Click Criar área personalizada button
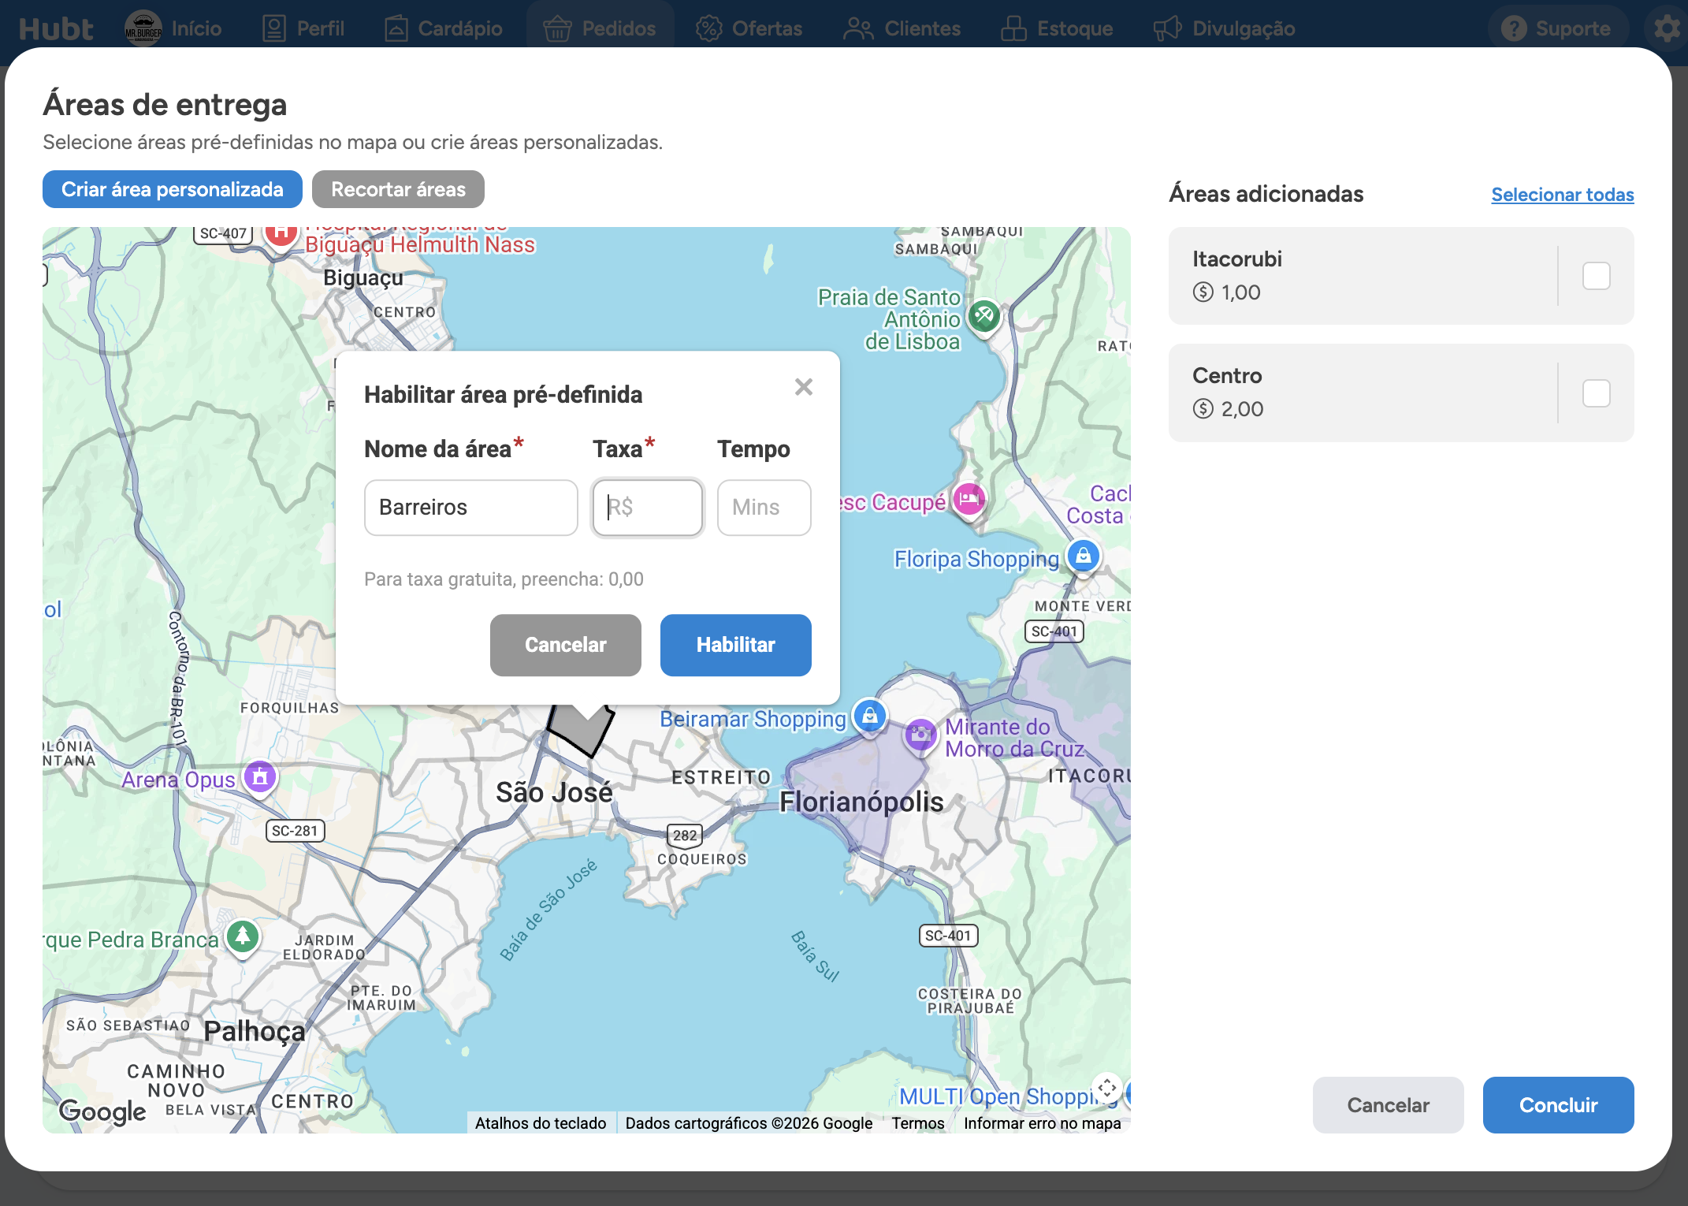 [x=173, y=189]
